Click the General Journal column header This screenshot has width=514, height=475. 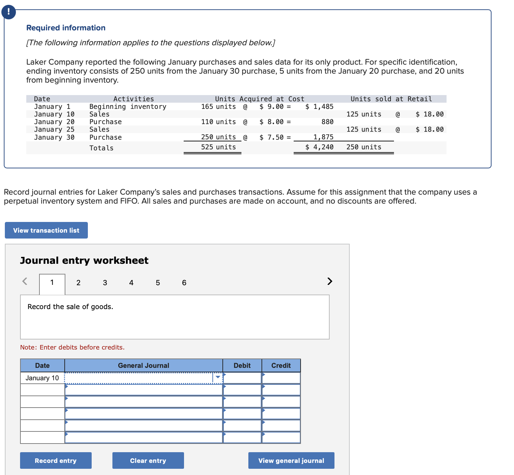pyautogui.click(x=144, y=365)
